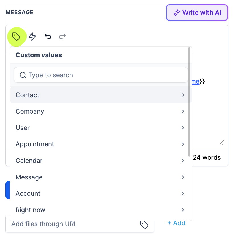Click the Write with AI button
236x247 pixels.
click(197, 13)
